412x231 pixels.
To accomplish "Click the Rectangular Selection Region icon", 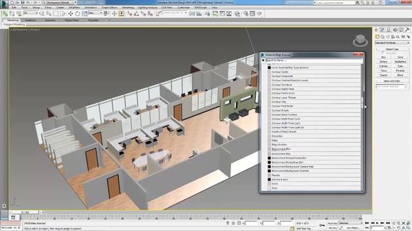I will click(x=56, y=13).
